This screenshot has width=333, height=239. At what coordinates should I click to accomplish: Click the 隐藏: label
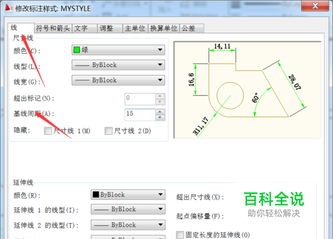(x=21, y=130)
